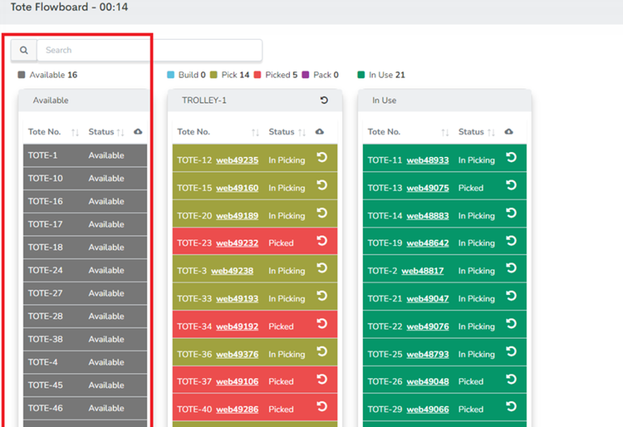Screen dimensions: 623x427
Task: Click the search magnifier icon
Action: point(24,51)
